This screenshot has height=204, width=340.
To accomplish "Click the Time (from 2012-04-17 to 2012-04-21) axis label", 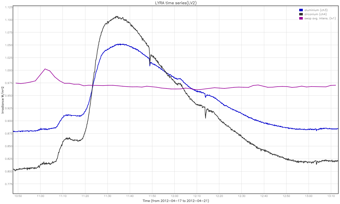I will [176, 201].
